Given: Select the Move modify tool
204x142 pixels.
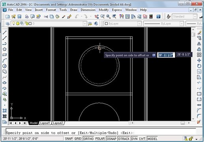Looking at the screenshot, I should point(199,60).
